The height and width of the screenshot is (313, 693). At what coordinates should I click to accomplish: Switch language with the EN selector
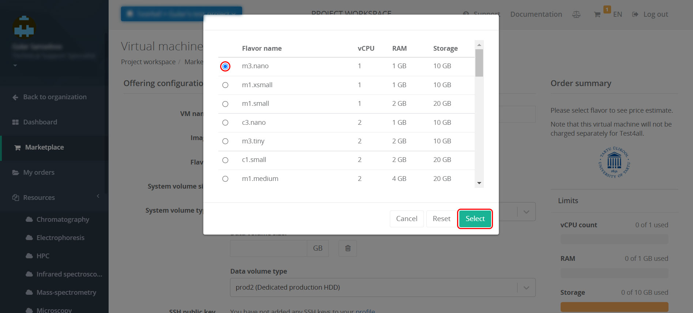click(617, 15)
